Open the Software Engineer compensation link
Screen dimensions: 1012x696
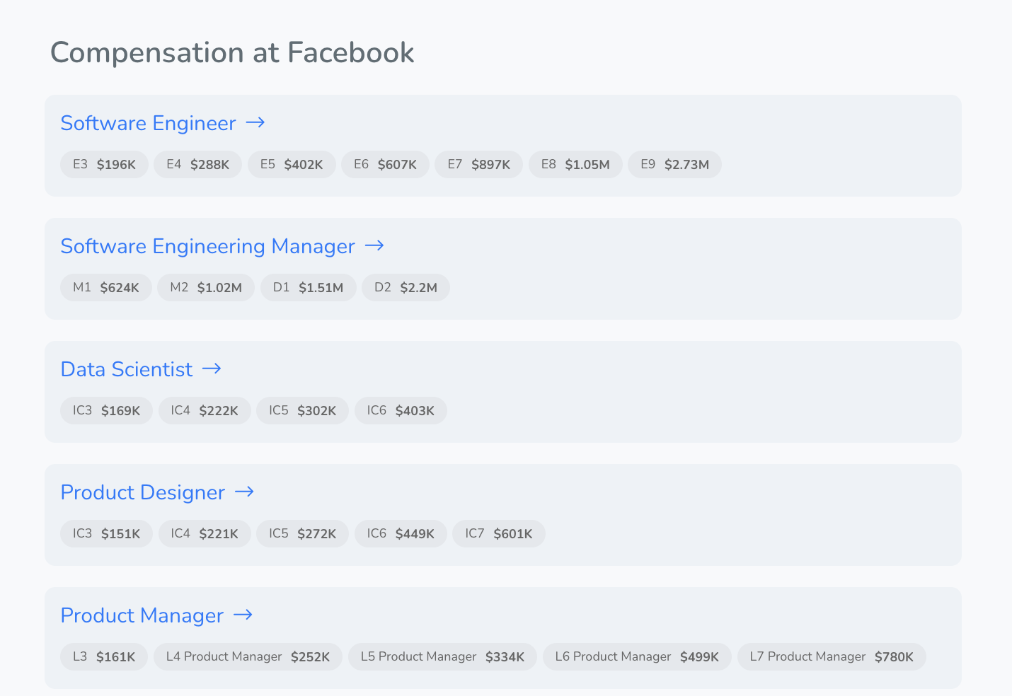(163, 123)
